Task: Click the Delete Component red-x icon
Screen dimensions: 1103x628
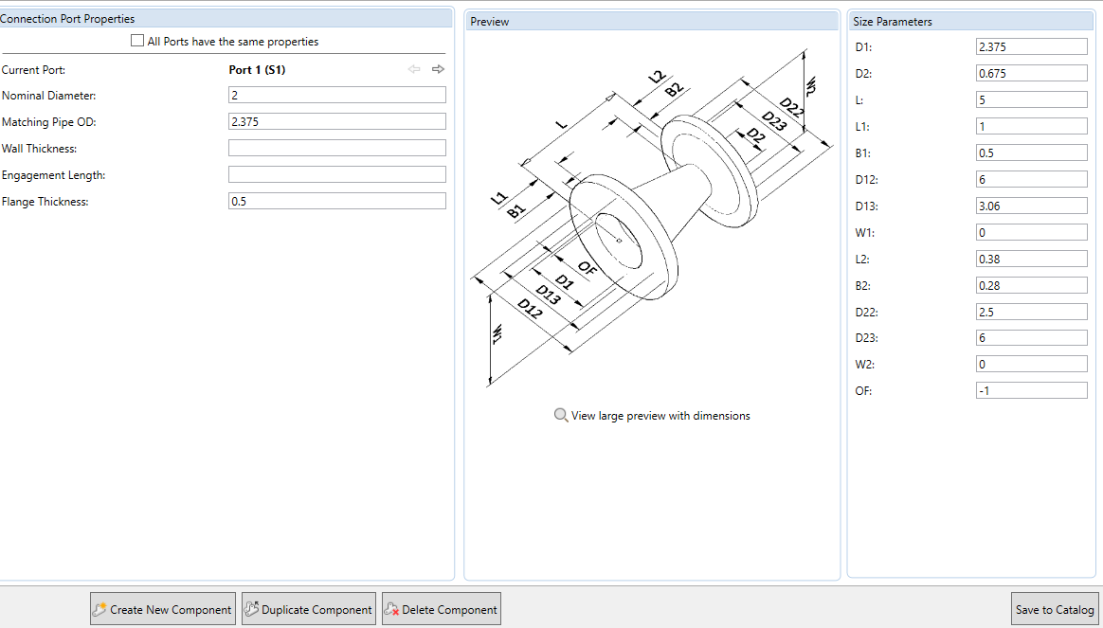Action: (x=392, y=608)
